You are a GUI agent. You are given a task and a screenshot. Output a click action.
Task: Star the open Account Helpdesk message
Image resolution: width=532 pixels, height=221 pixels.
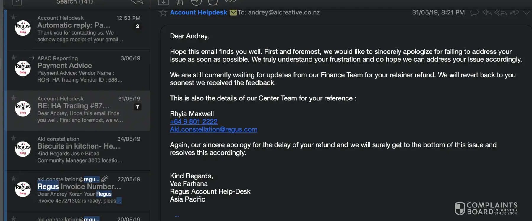tap(163, 13)
